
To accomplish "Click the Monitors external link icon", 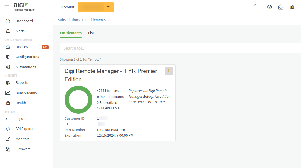I will click(x=8, y=139).
